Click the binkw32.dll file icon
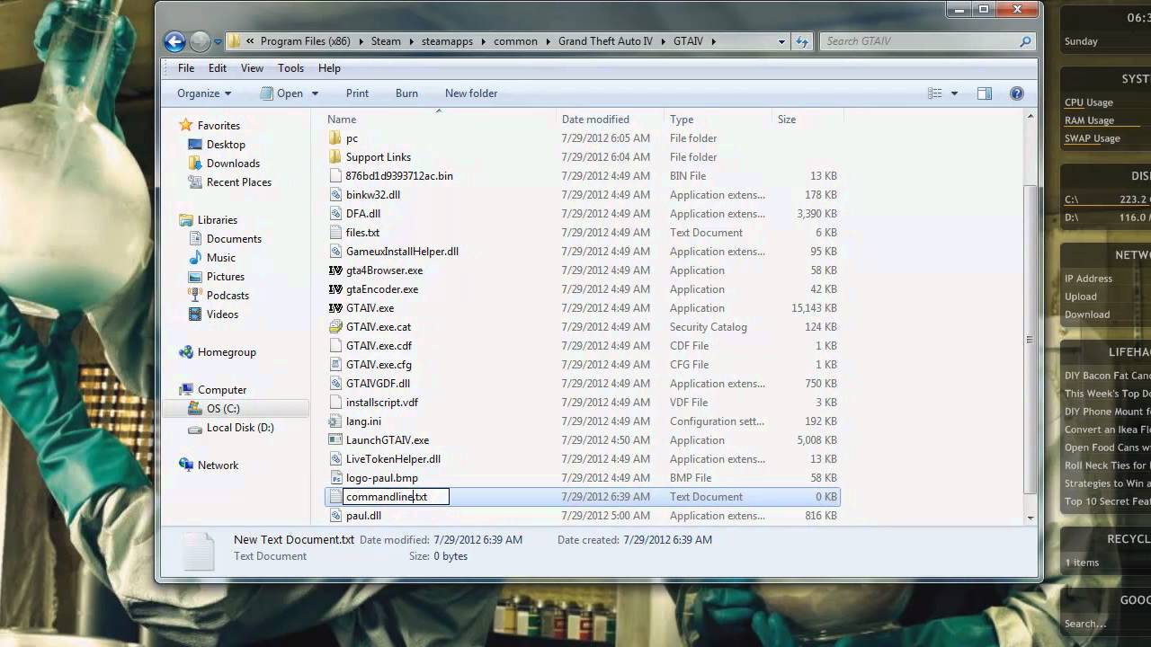1151x647 pixels. click(335, 195)
